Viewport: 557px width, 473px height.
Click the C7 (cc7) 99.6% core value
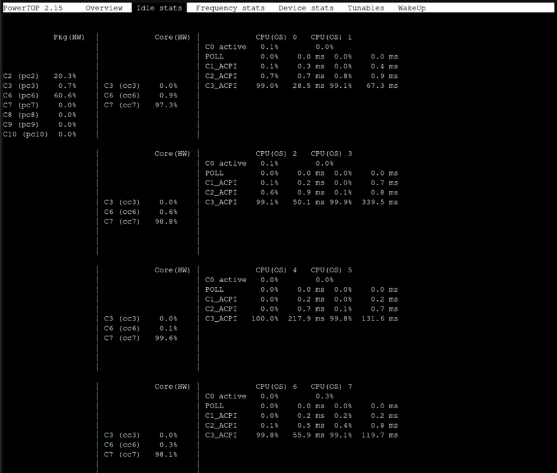tap(166, 338)
